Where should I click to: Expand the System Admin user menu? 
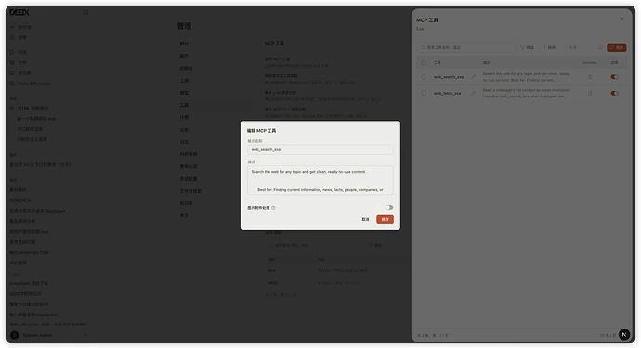(49, 335)
